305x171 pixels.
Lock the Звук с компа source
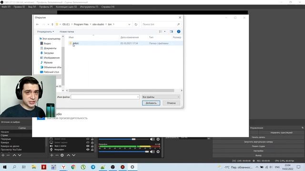pos(92,146)
